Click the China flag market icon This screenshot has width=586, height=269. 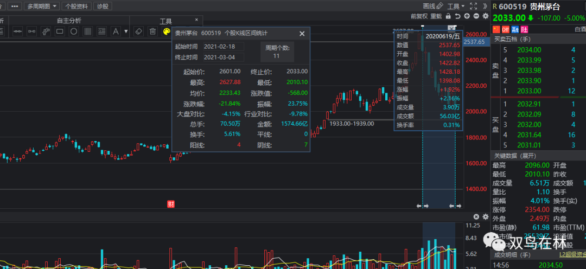coord(496,29)
